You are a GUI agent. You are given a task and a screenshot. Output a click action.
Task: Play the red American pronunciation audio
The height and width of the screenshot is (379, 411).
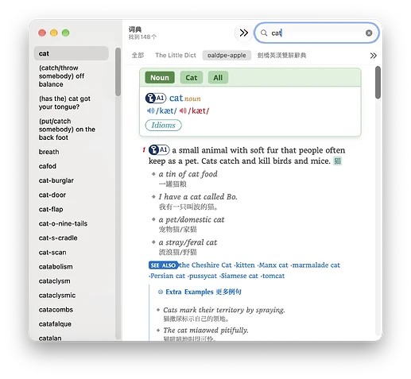pyautogui.click(x=183, y=110)
